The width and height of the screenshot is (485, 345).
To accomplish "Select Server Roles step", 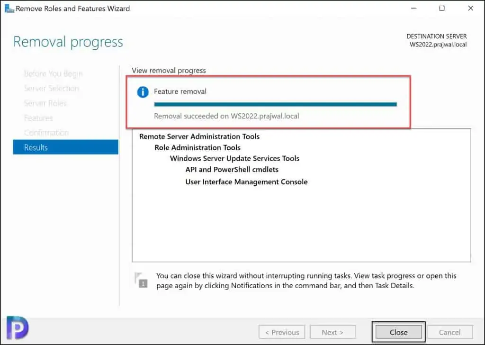I will coord(45,103).
